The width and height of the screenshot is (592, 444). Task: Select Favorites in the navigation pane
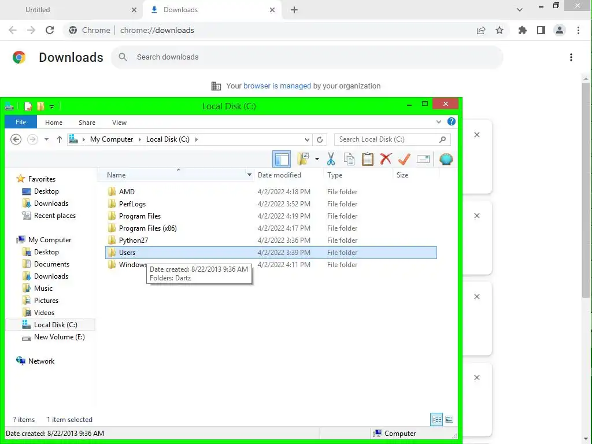coord(42,179)
